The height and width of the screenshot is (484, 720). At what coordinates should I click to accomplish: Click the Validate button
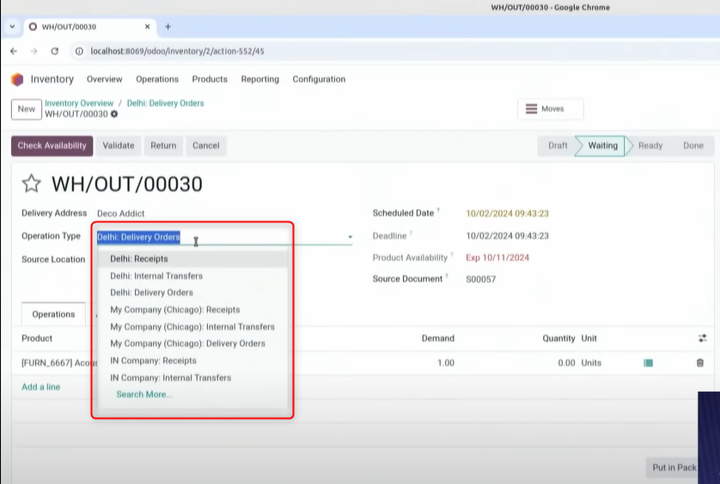119,146
